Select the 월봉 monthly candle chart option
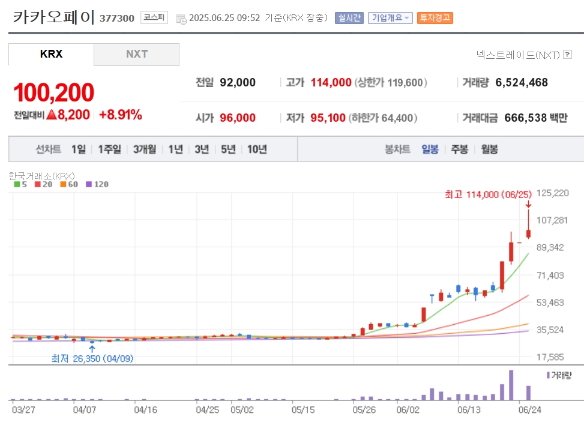 click(489, 149)
